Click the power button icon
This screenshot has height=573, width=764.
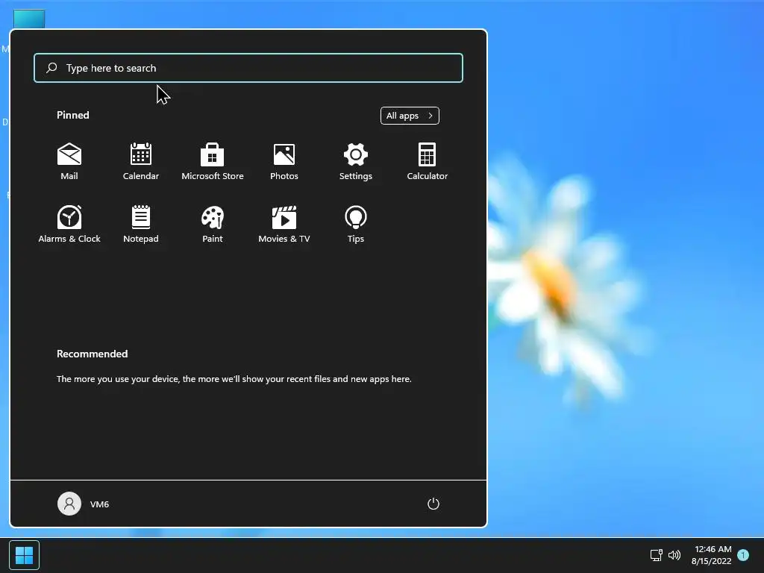pyautogui.click(x=433, y=504)
